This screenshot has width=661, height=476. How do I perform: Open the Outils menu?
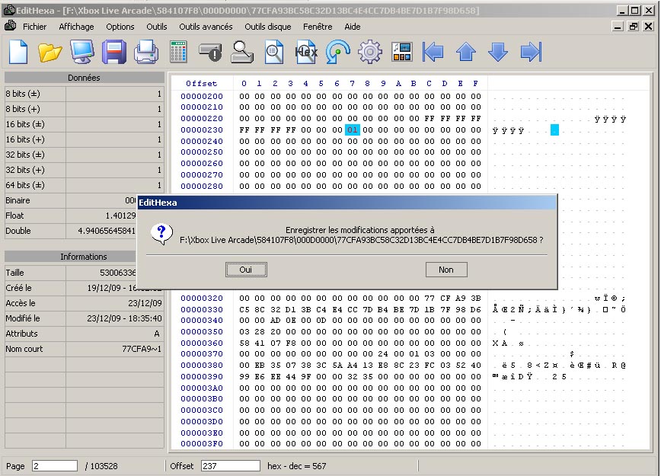click(156, 27)
